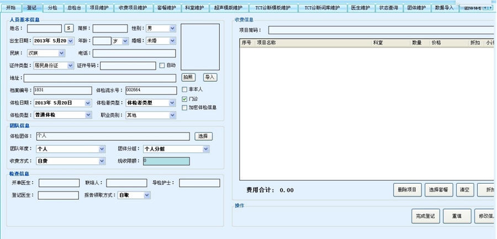The height and width of the screenshot is (239, 497).
Task: Click the 科室 column header in fee table
Action: (x=390, y=43)
